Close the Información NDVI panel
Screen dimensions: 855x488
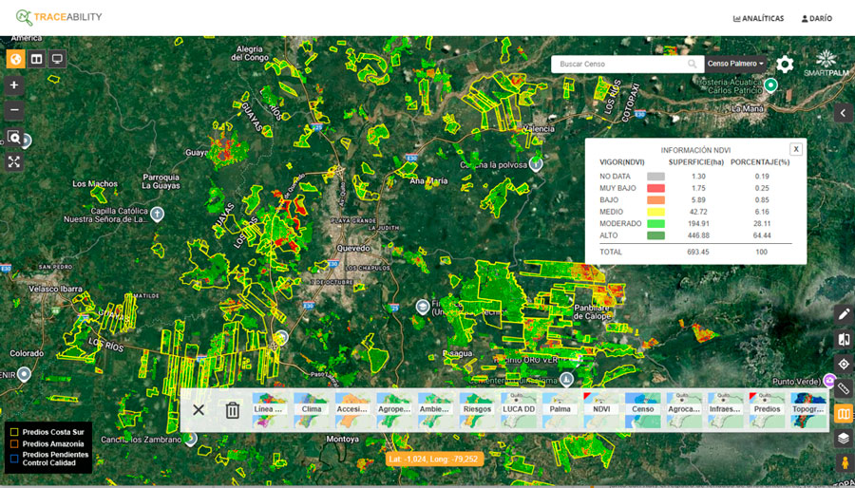[x=796, y=149]
